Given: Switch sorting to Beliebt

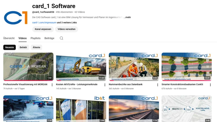Looking at the screenshot, I should click(x=23, y=47).
